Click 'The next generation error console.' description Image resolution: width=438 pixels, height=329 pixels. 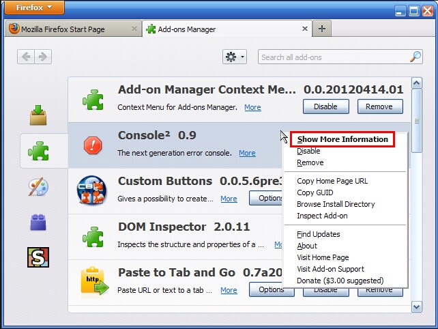point(175,153)
